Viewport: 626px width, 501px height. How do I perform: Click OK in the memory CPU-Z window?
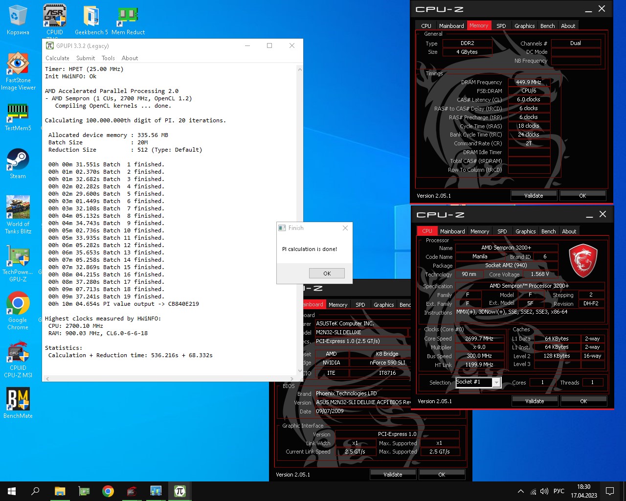point(582,196)
